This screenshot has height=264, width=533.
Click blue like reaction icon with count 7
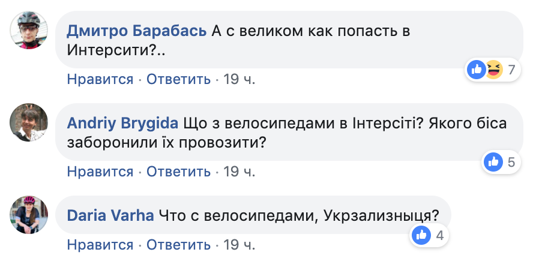477,70
